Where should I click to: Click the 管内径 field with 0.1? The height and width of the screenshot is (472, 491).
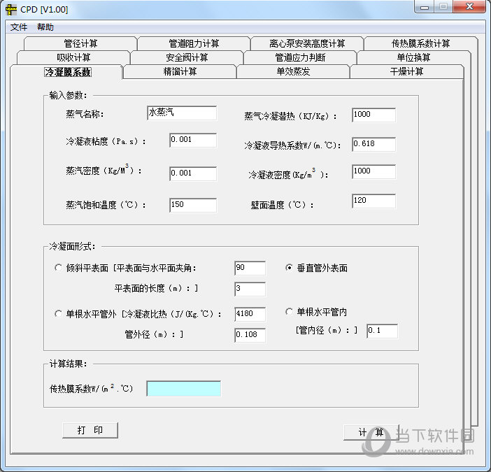pyautogui.click(x=382, y=331)
